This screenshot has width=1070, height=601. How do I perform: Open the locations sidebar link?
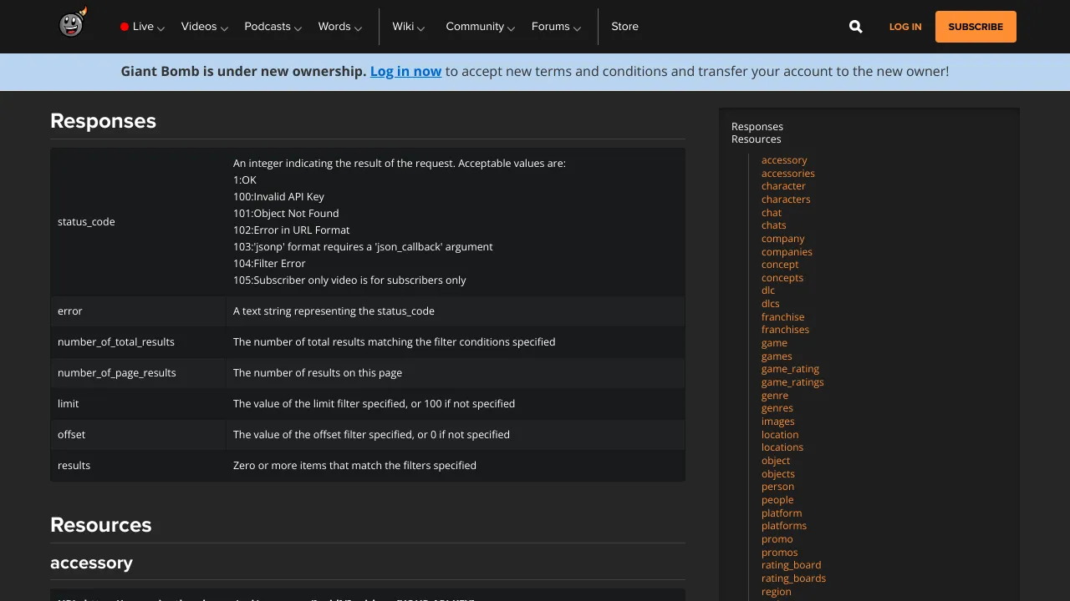[782, 447]
